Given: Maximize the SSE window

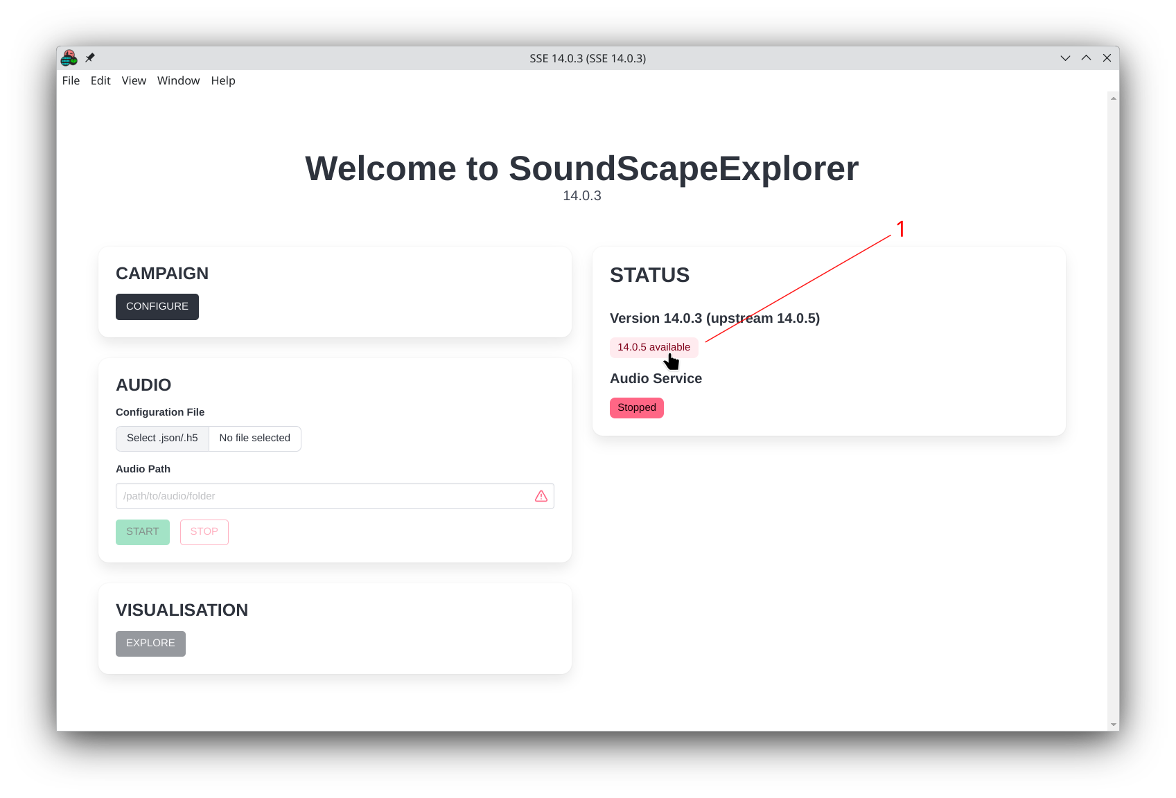Looking at the screenshot, I should (x=1086, y=58).
